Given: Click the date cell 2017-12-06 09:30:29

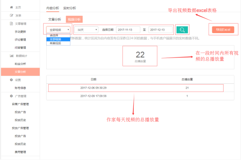Looking at the screenshot, I should click(x=93, y=88).
